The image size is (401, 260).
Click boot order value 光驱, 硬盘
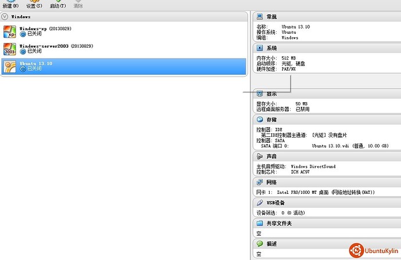coord(293,64)
